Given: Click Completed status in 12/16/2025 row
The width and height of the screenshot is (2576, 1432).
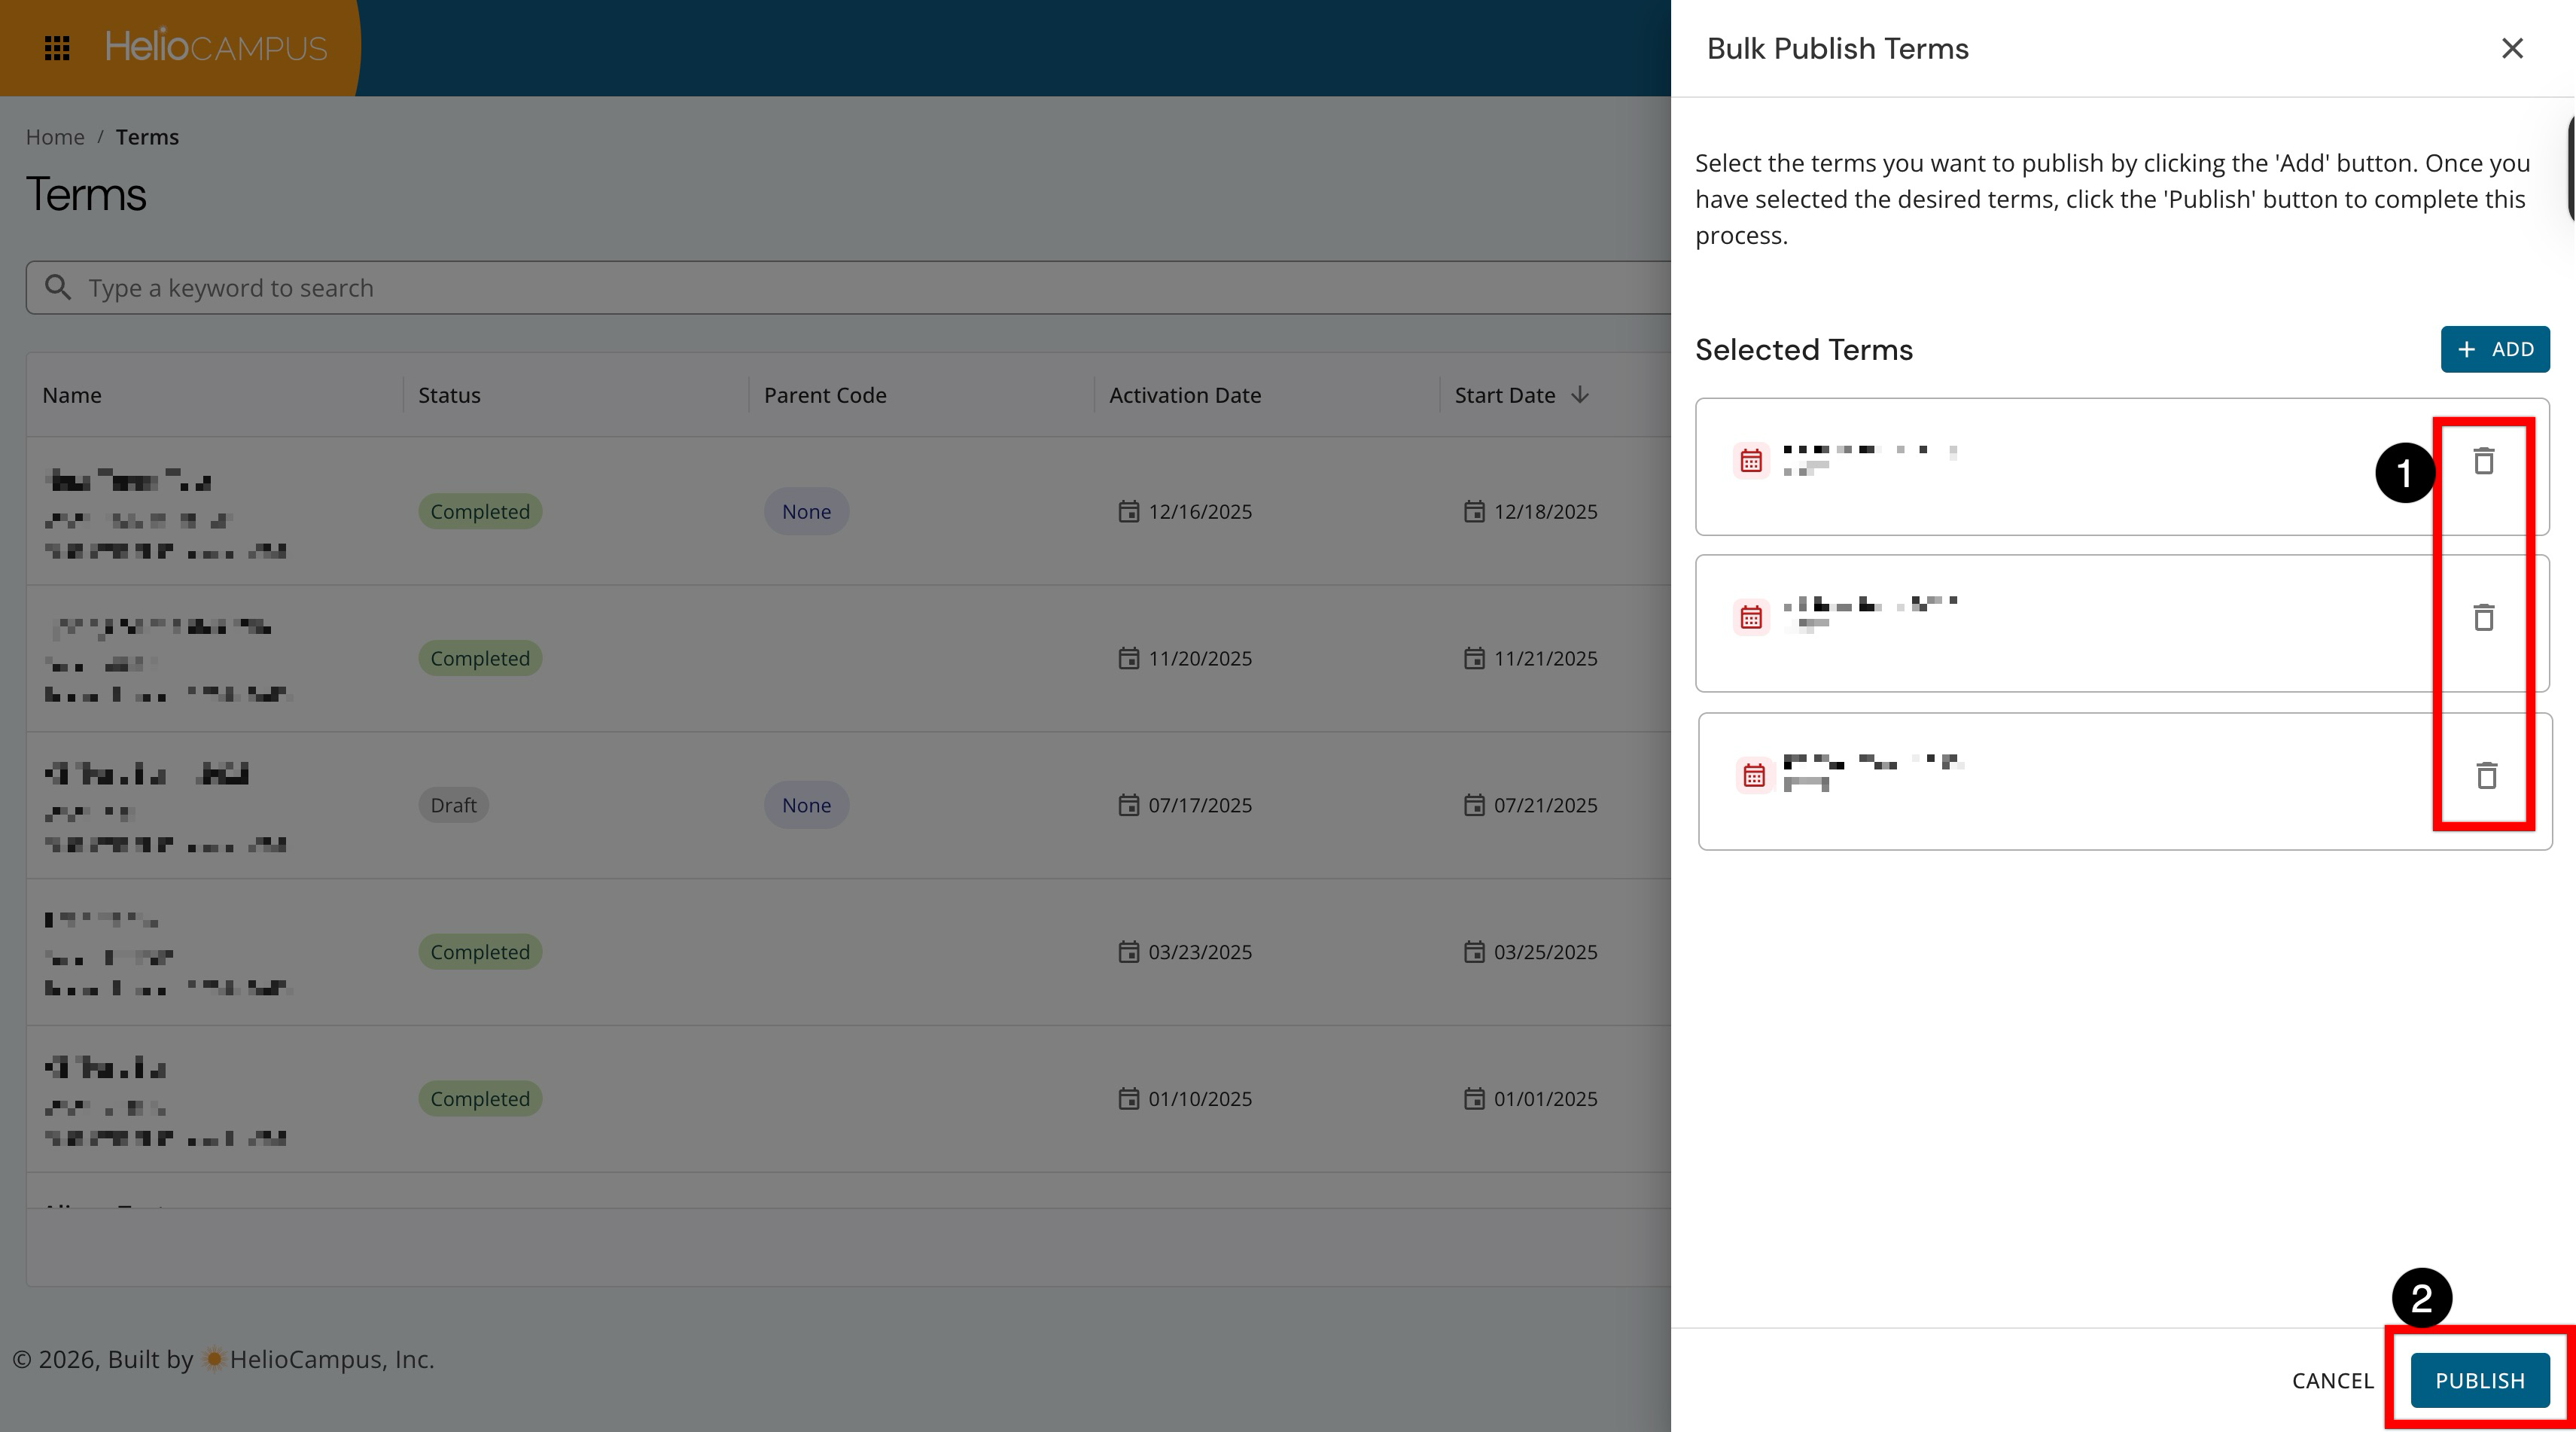Looking at the screenshot, I should tap(480, 511).
